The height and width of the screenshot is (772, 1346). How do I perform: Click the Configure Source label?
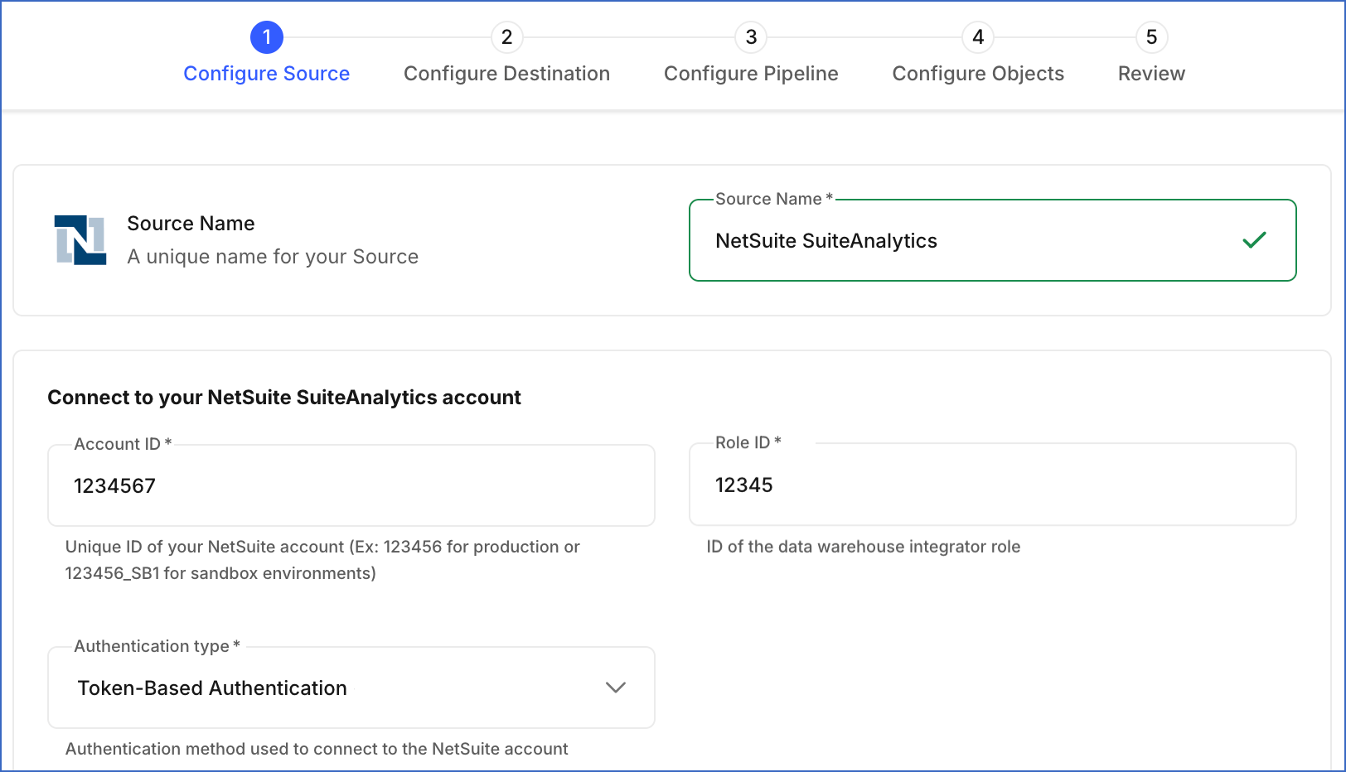click(x=266, y=73)
